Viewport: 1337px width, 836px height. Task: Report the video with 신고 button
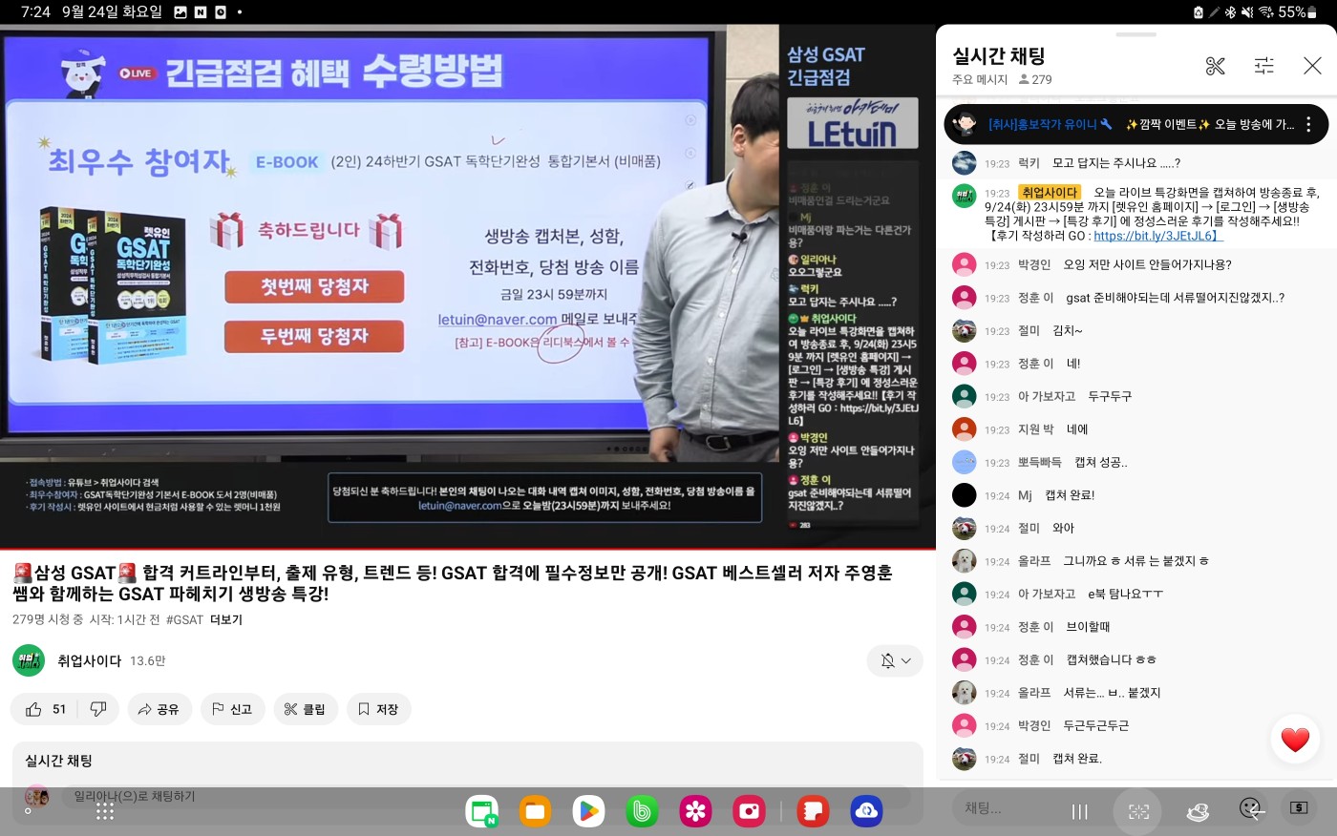(x=232, y=709)
